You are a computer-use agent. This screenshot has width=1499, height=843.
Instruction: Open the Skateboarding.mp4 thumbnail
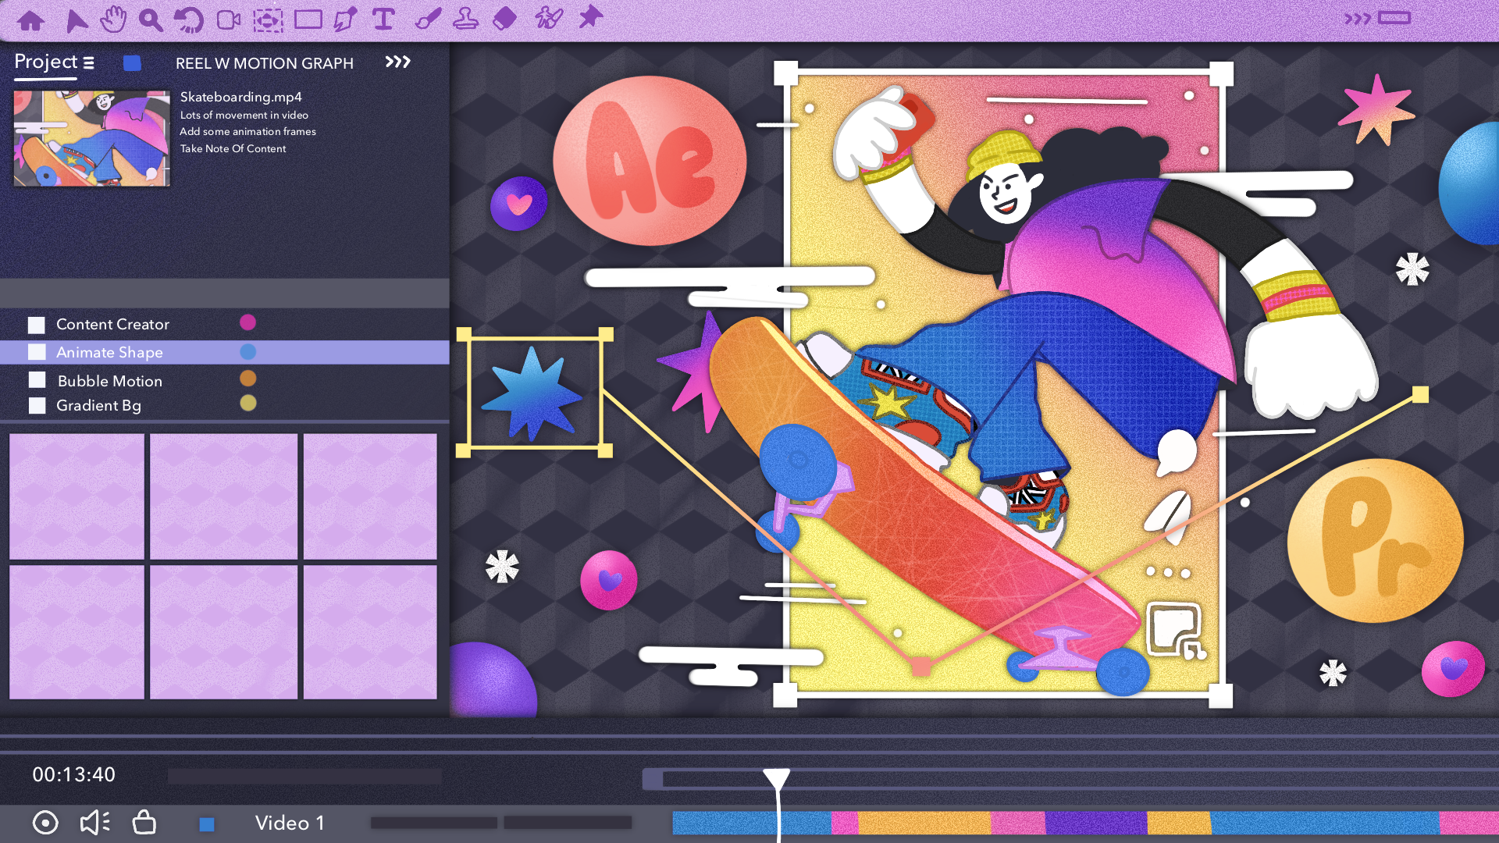click(x=91, y=138)
